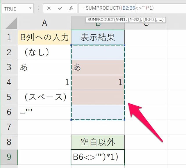The height and width of the screenshot is (168, 186).
Task: Select the row 3 header
Action: [9, 67]
